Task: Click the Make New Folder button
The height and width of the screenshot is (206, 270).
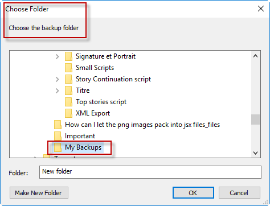Action: coord(39,193)
